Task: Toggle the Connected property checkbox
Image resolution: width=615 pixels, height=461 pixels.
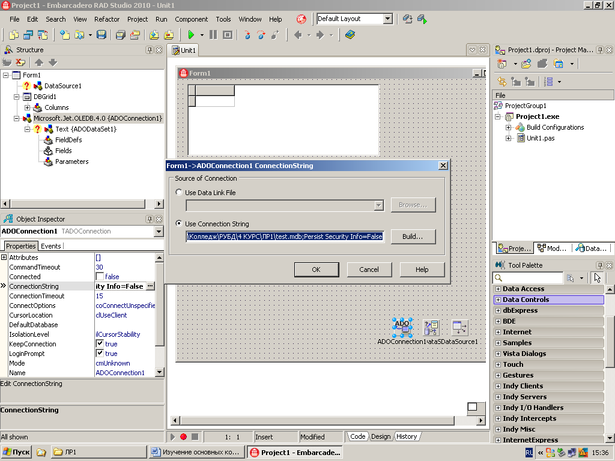Action: [x=100, y=276]
